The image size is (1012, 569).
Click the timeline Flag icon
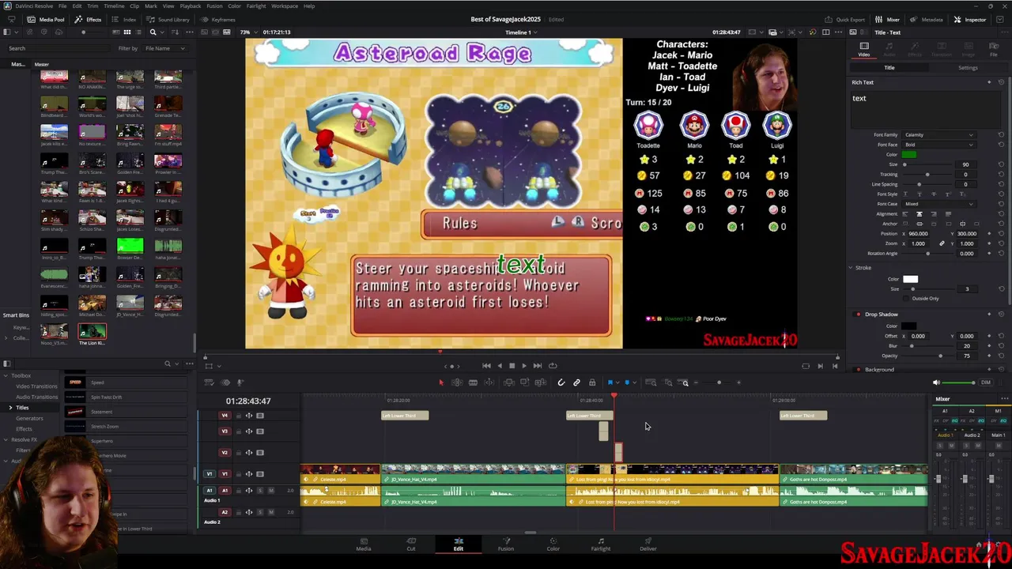coord(610,382)
